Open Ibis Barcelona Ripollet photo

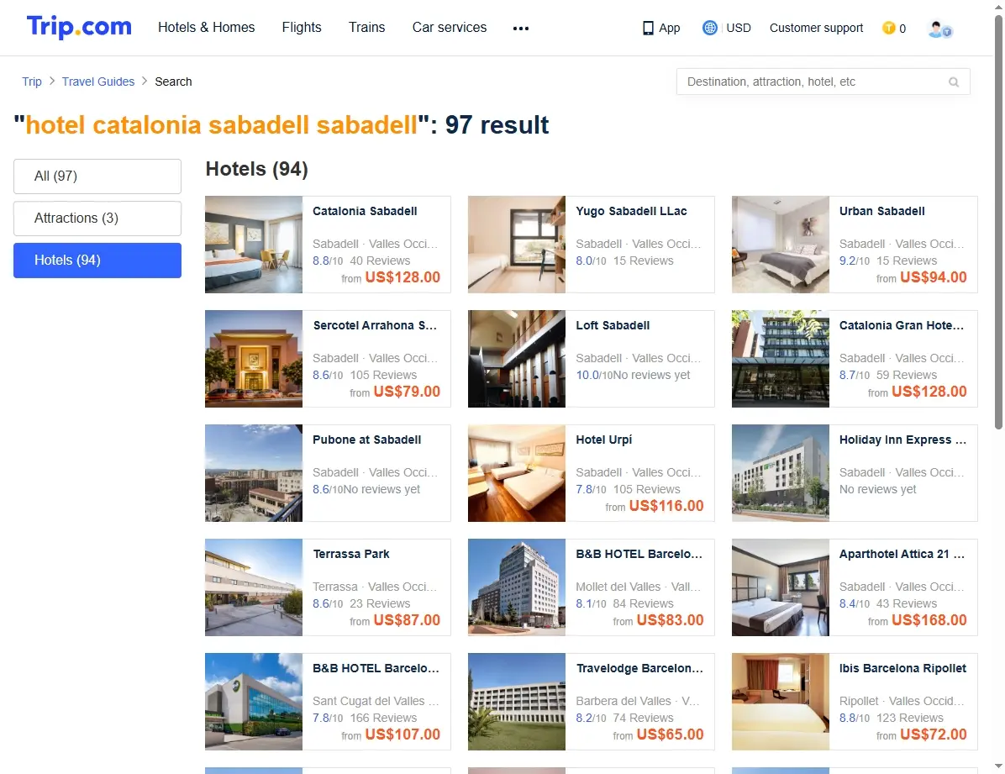pos(781,702)
